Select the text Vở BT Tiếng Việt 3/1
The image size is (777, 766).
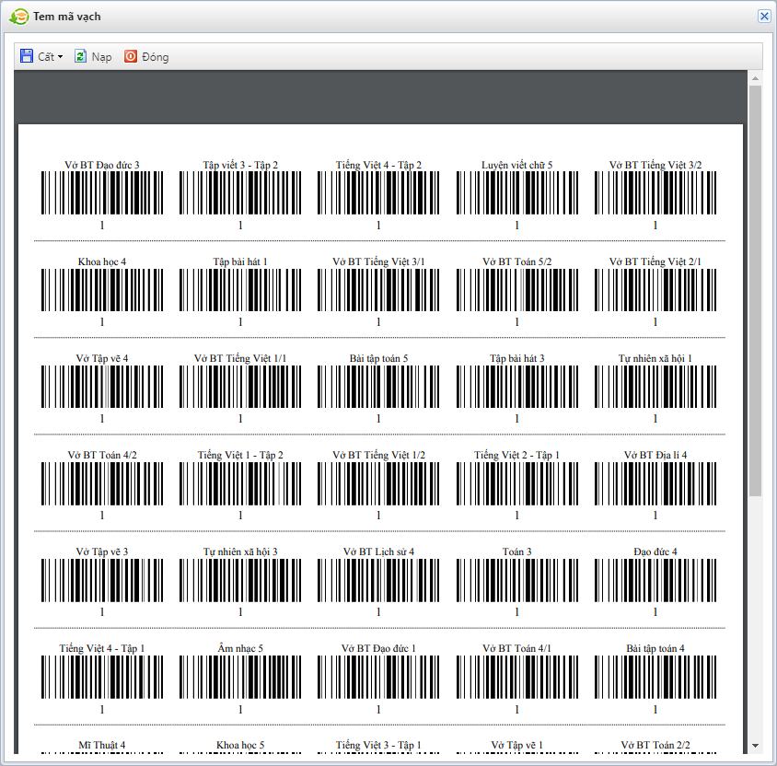[378, 261]
